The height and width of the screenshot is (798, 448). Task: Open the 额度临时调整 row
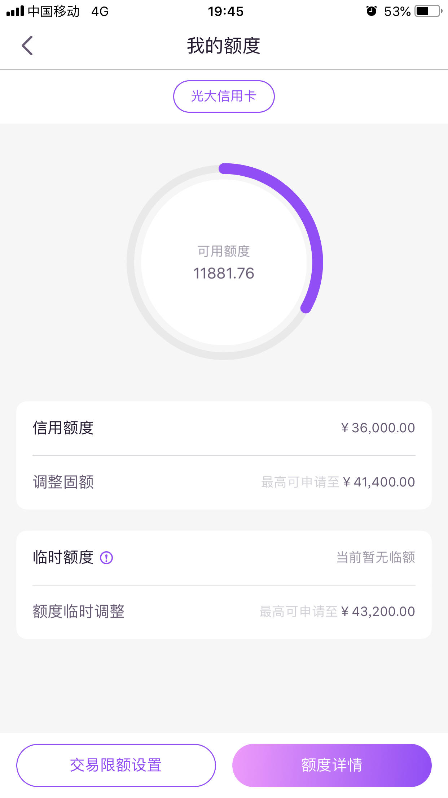click(224, 612)
